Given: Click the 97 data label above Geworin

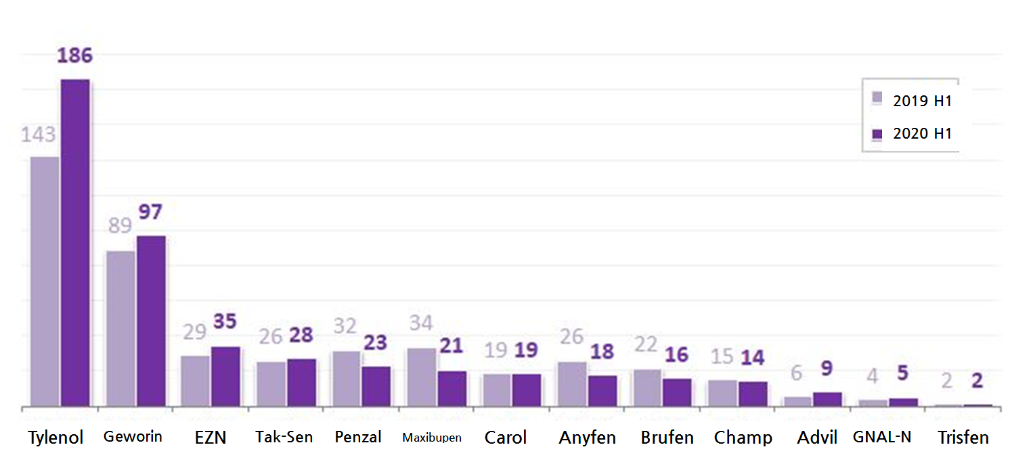Looking at the screenshot, I should click(x=151, y=212).
